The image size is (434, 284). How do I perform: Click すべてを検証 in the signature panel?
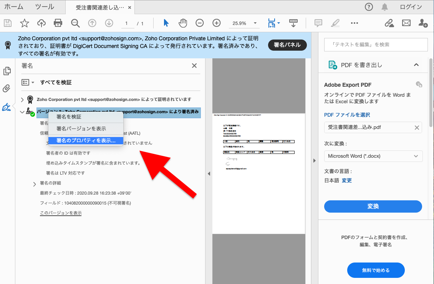click(x=56, y=83)
